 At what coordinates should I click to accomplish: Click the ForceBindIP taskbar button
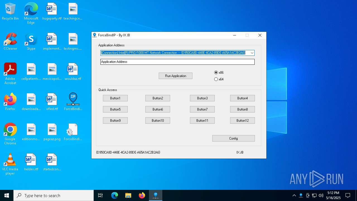tap(156, 195)
